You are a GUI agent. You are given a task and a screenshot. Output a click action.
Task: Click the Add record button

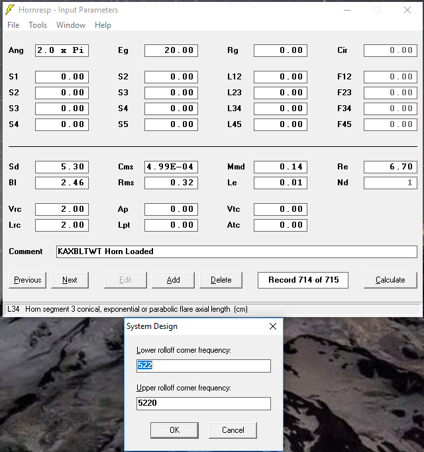click(173, 280)
